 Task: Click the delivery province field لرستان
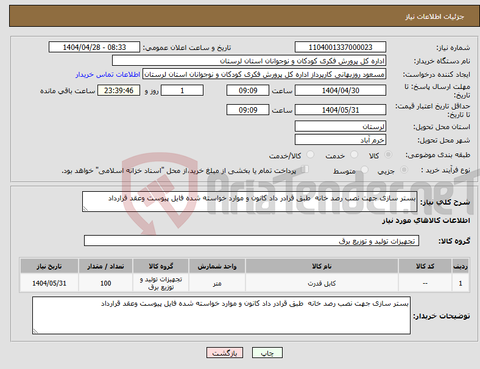click(340, 126)
